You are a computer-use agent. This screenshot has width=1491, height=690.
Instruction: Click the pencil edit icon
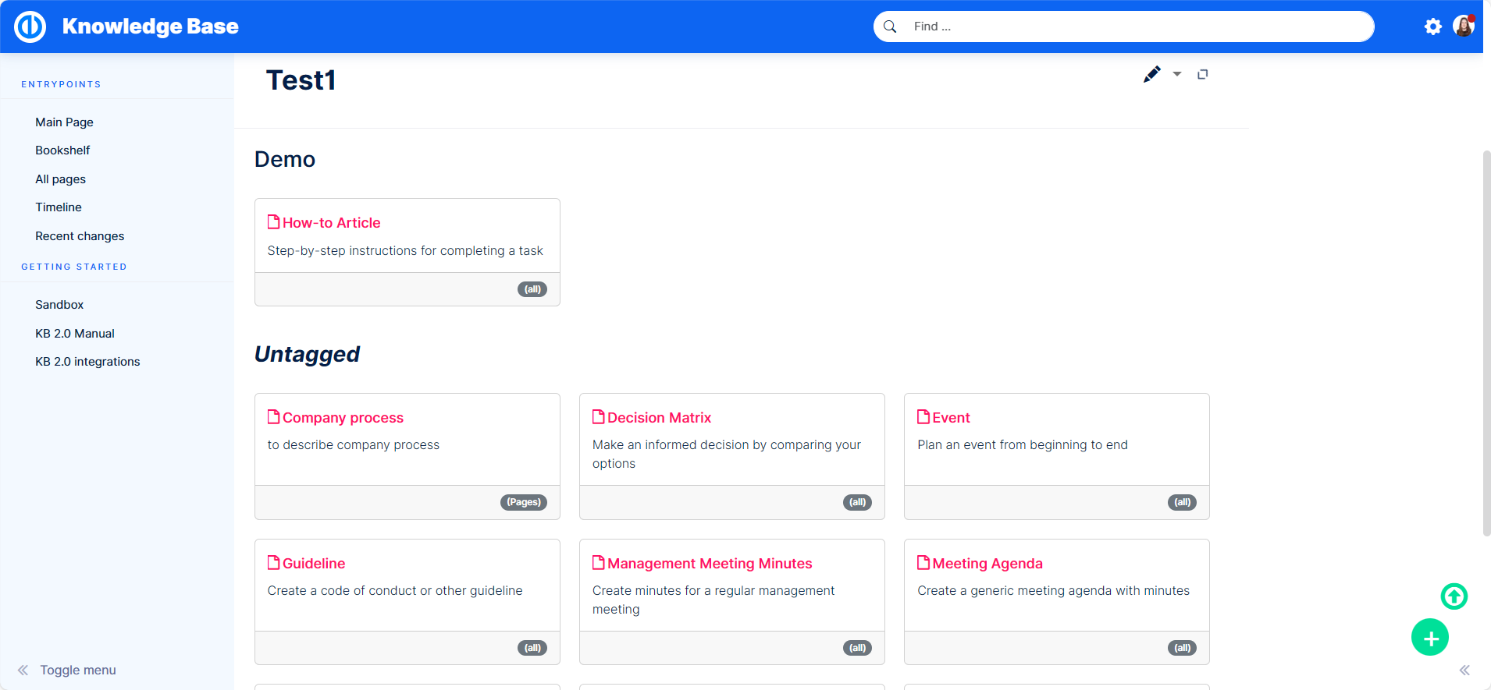[1151, 74]
